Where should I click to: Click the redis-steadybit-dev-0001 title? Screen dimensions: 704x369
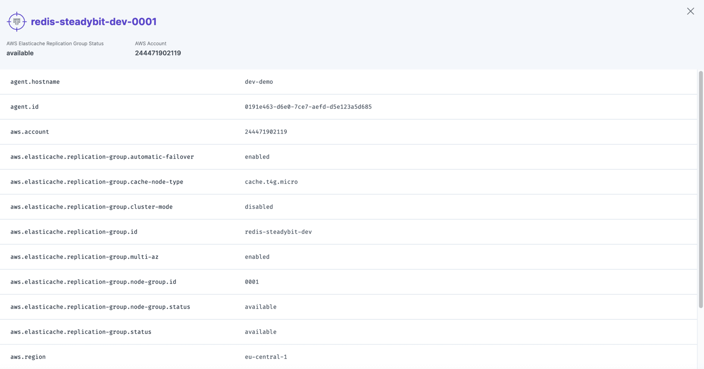point(94,22)
